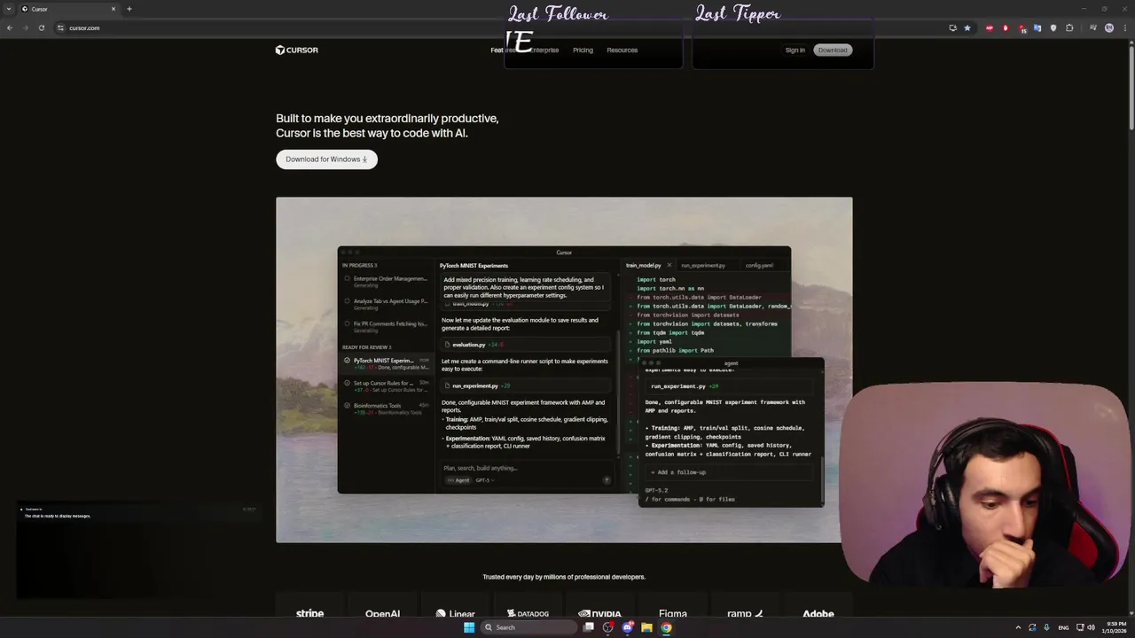Image resolution: width=1135 pixels, height=638 pixels.
Task: Click the OpenAI logo
Action: click(382, 613)
